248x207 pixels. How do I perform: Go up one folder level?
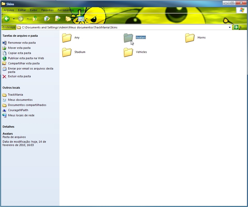click(x=35, y=19)
